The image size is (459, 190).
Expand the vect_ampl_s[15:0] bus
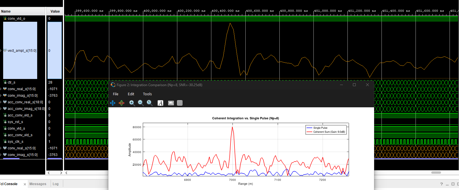tap(1, 51)
